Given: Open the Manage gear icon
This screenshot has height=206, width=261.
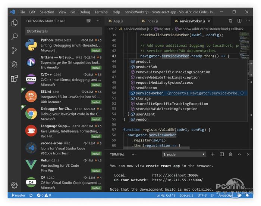Looking at the screenshot, I should point(15,185).
